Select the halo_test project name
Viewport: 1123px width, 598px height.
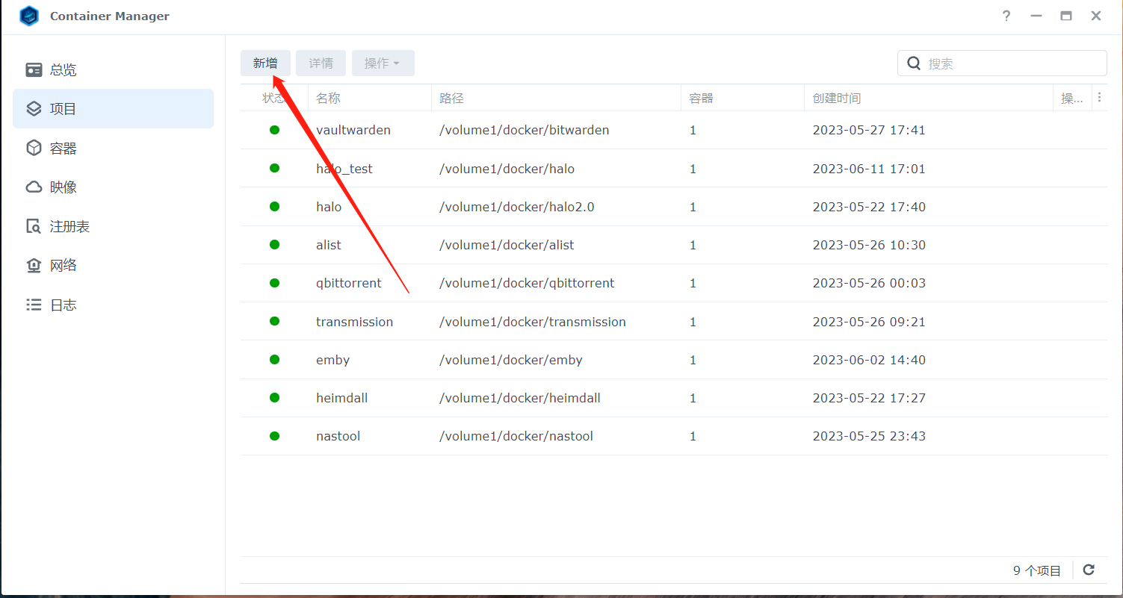pos(344,169)
